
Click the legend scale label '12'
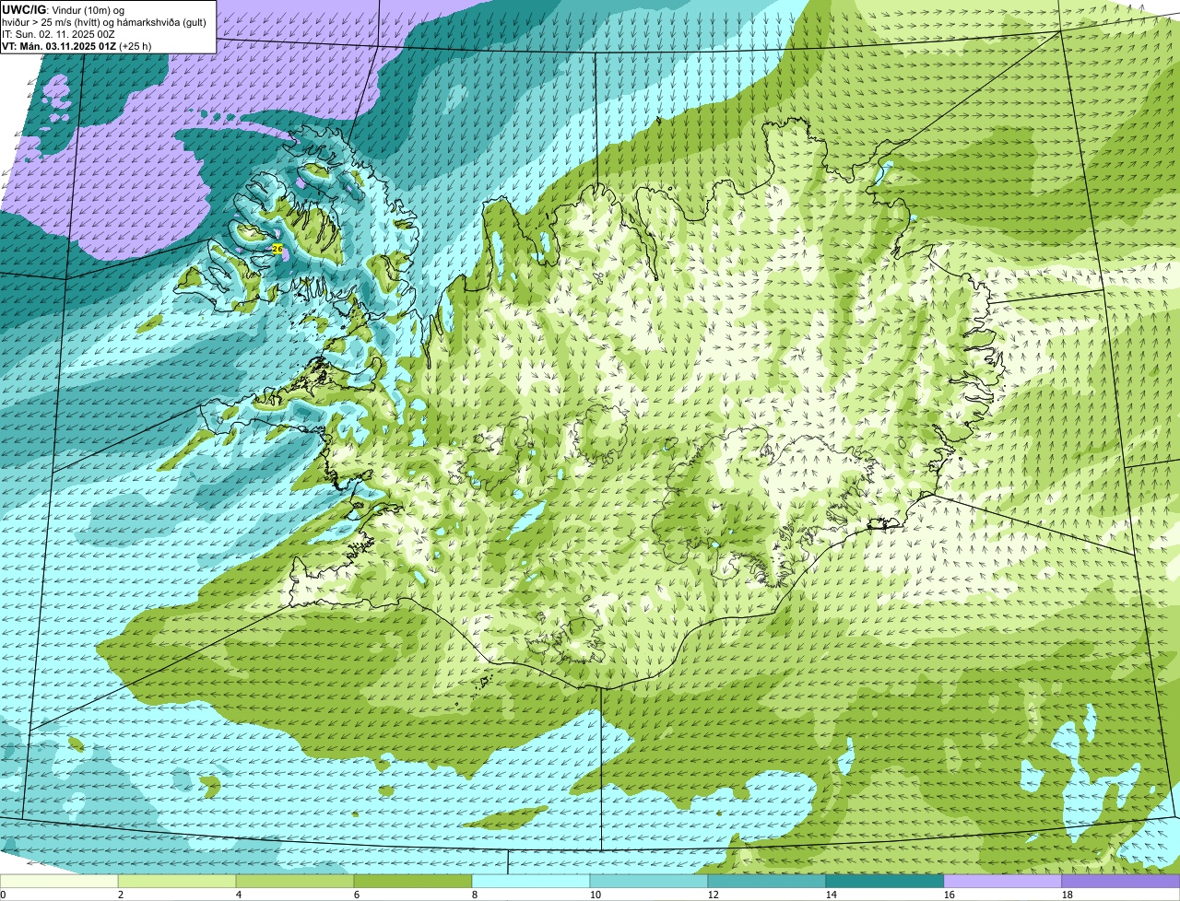(714, 895)
